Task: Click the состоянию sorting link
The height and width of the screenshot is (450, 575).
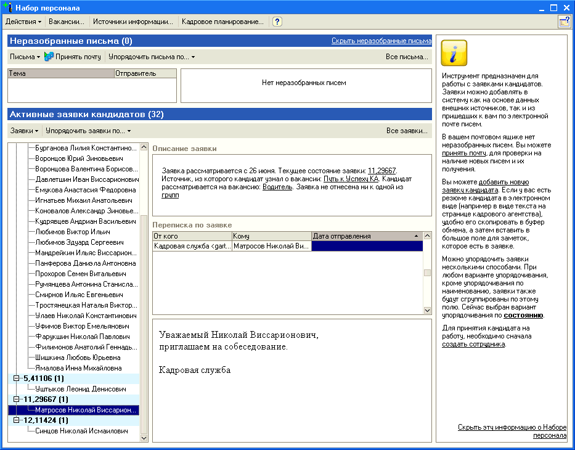Action: tap(523, 315)
